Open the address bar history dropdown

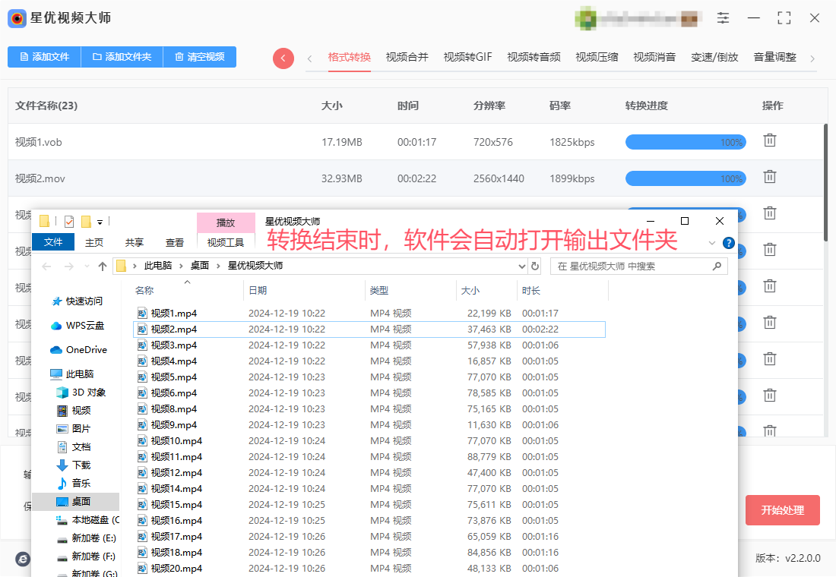[522, 266]
